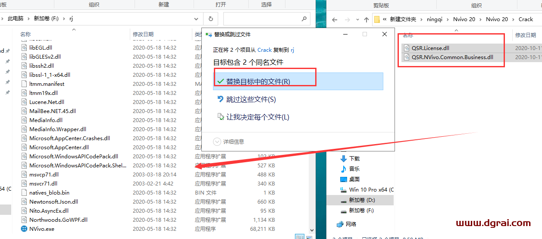Select libEGL.dll file icon
542x239 pixels.
24,47
